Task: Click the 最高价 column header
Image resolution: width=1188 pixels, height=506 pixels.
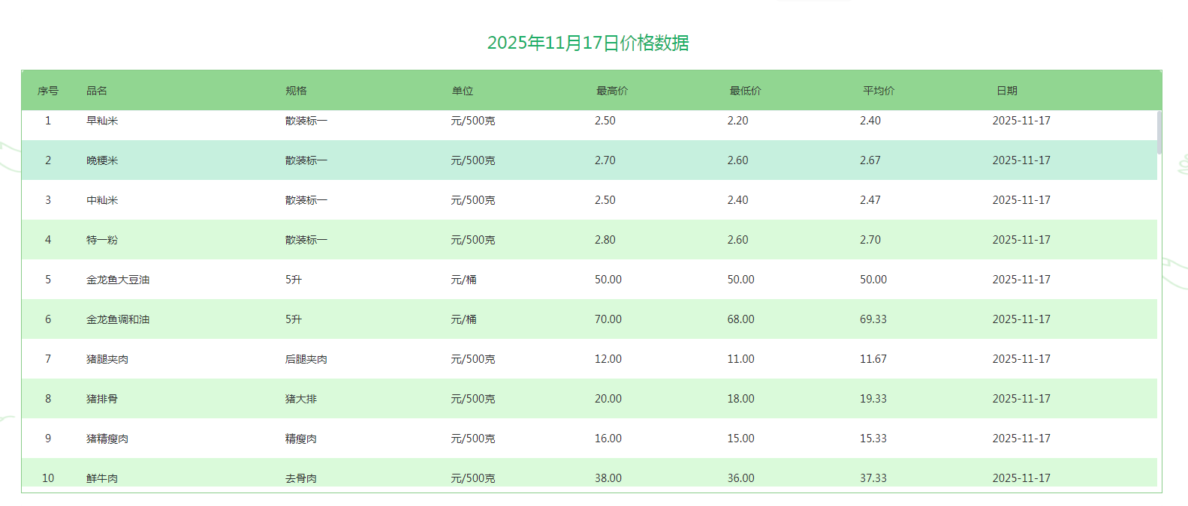Action: pos(612,91)
